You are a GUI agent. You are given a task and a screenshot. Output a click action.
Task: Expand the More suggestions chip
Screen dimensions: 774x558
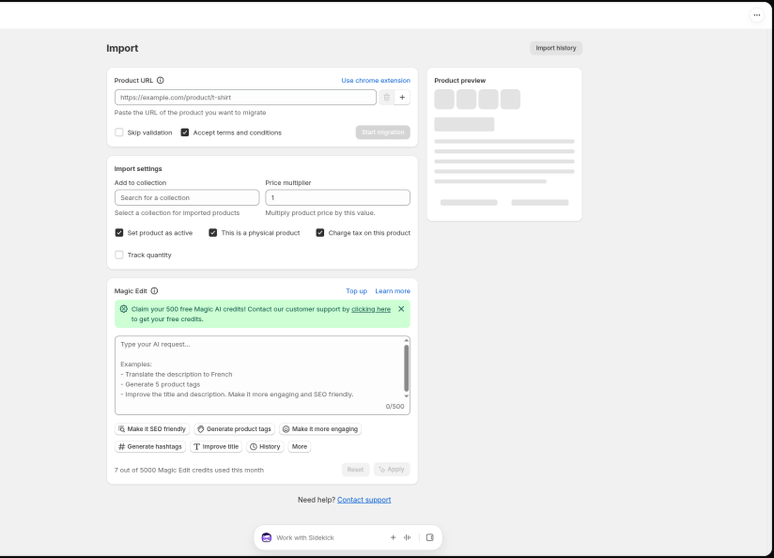coord(299,447)
